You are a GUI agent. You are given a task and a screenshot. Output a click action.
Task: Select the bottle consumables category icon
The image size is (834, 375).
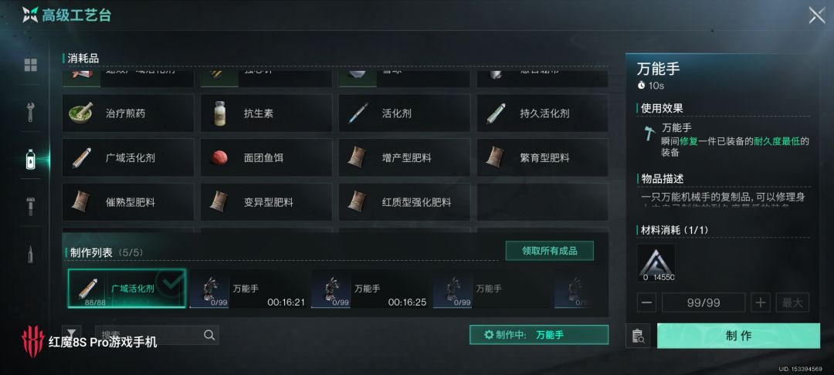point(31,159)
